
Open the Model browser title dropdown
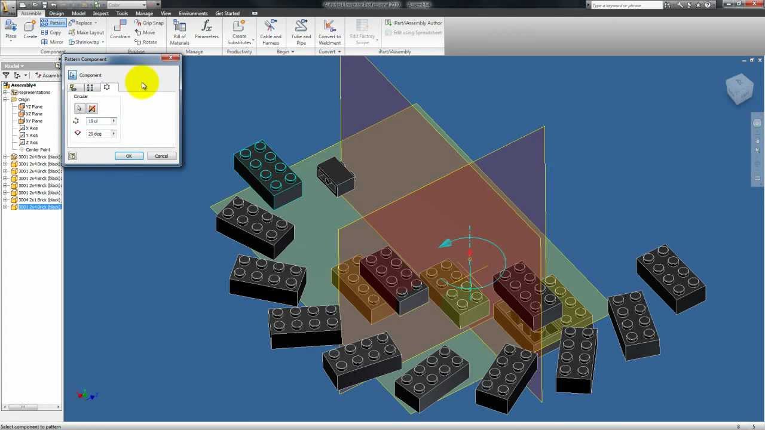click(x=22, y=66)
